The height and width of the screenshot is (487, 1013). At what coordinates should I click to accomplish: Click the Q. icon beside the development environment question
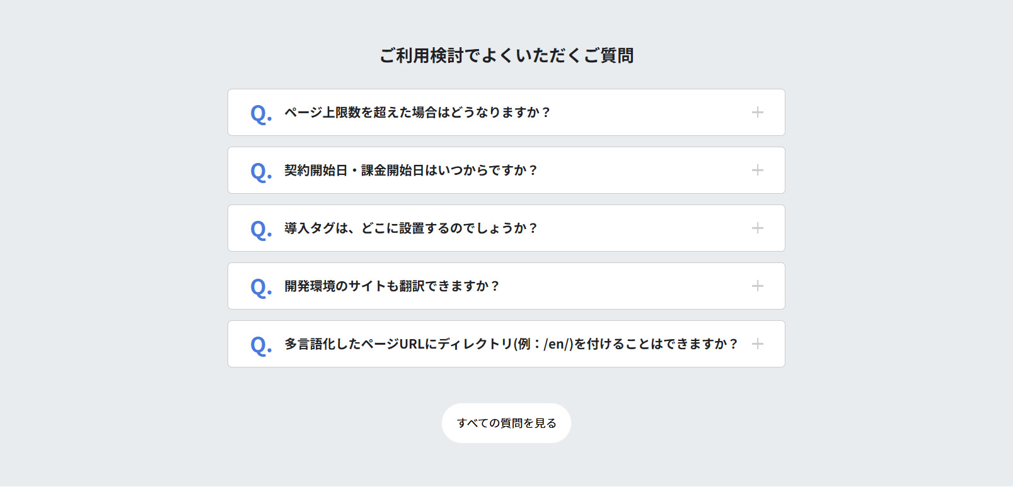coord(259,287)
